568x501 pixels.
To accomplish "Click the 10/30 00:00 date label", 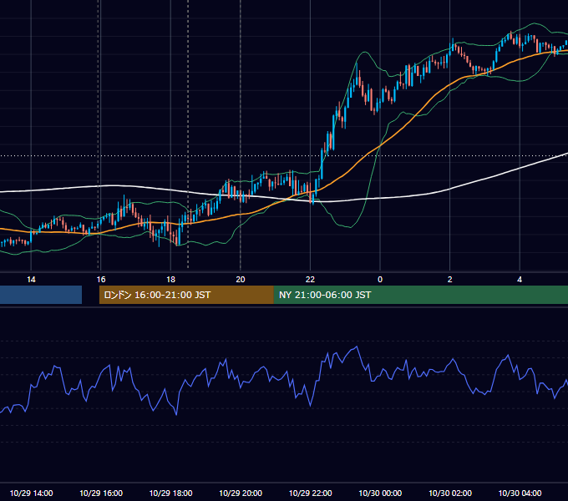I will click(x=380, y=493).
